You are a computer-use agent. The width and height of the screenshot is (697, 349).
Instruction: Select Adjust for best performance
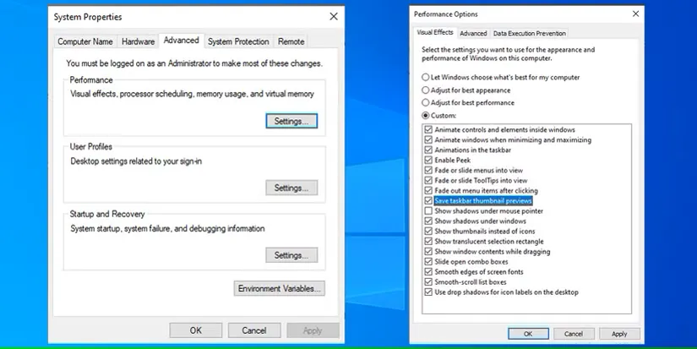click(426, 103)
